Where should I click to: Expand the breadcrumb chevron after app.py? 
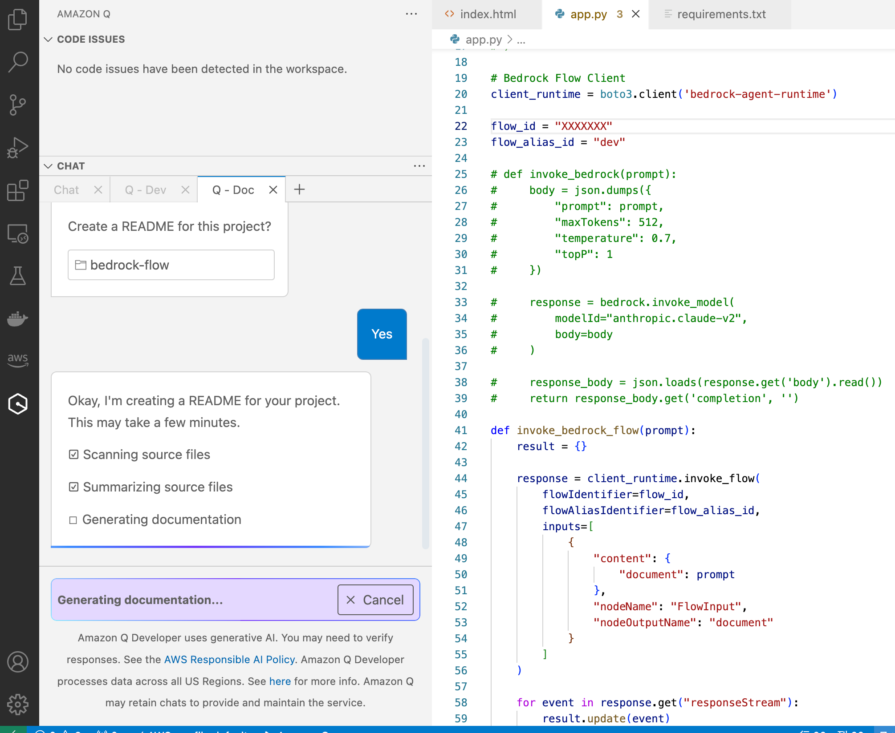510,39
